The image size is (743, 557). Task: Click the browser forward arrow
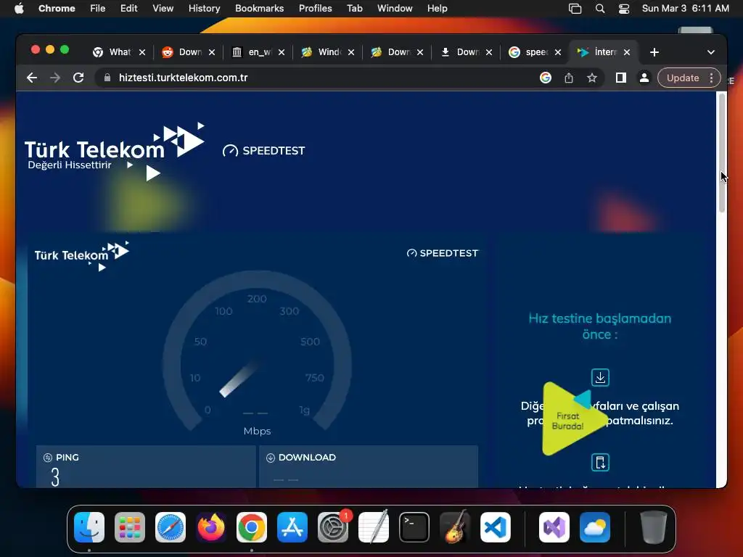tap(55, 78)
